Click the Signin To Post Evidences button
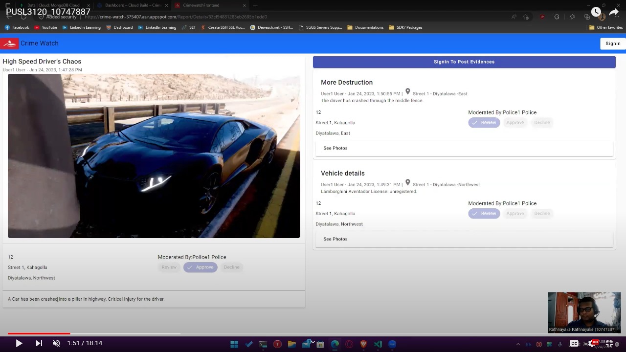The image size is (626, 352). point(464,62)
